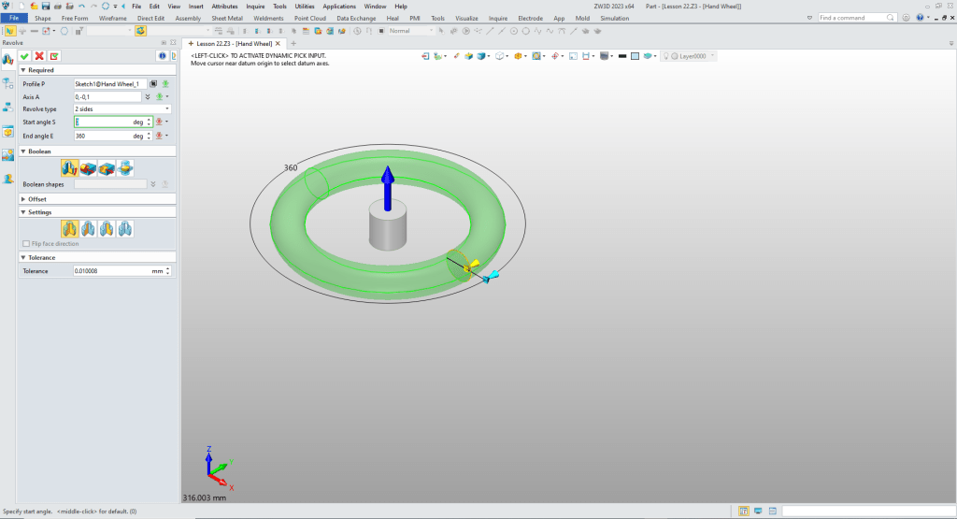The height and width of the screenshot is (519, 957).
Task: Add a new document tab with plus button
Action: tap(293, 43)
